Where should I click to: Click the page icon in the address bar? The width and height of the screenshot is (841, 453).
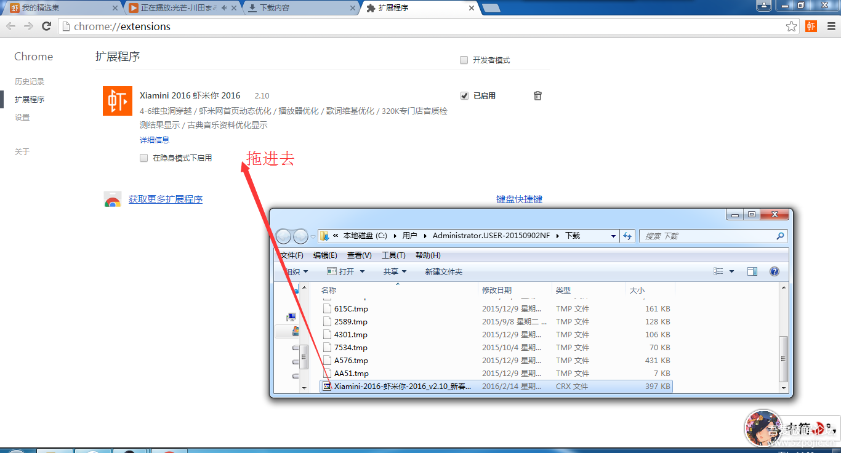tap(66, 26)
